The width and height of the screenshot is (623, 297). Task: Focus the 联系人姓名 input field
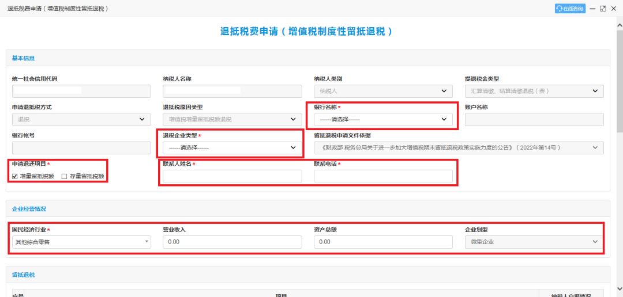[x=232, y=177]
